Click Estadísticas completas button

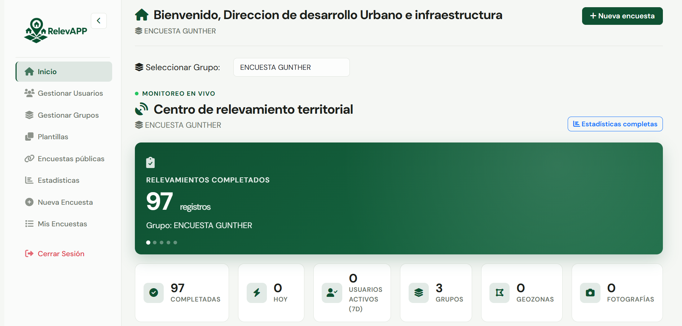[x=615, y=124]
